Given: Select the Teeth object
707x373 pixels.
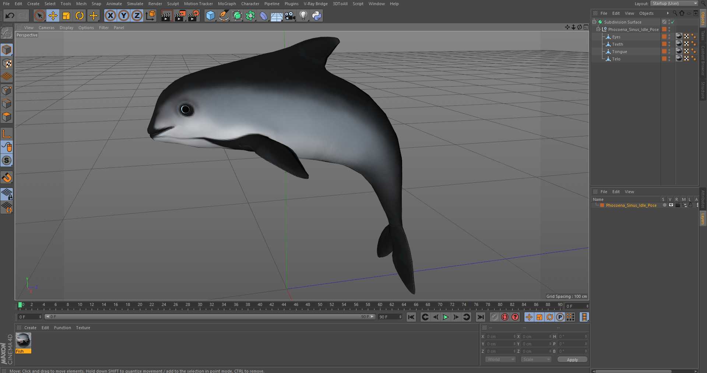Looking at the screenshot, I should tap(618, 44).
